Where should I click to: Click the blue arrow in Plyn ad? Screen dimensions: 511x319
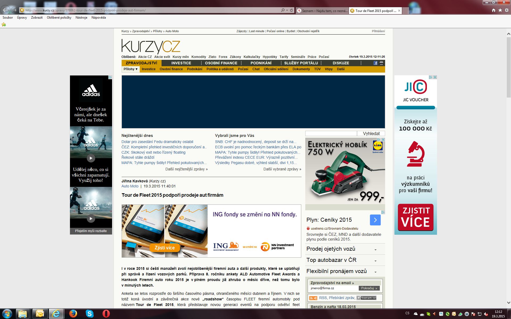pos(375,220)
